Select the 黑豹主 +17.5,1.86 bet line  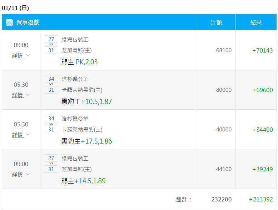[86, 141]
